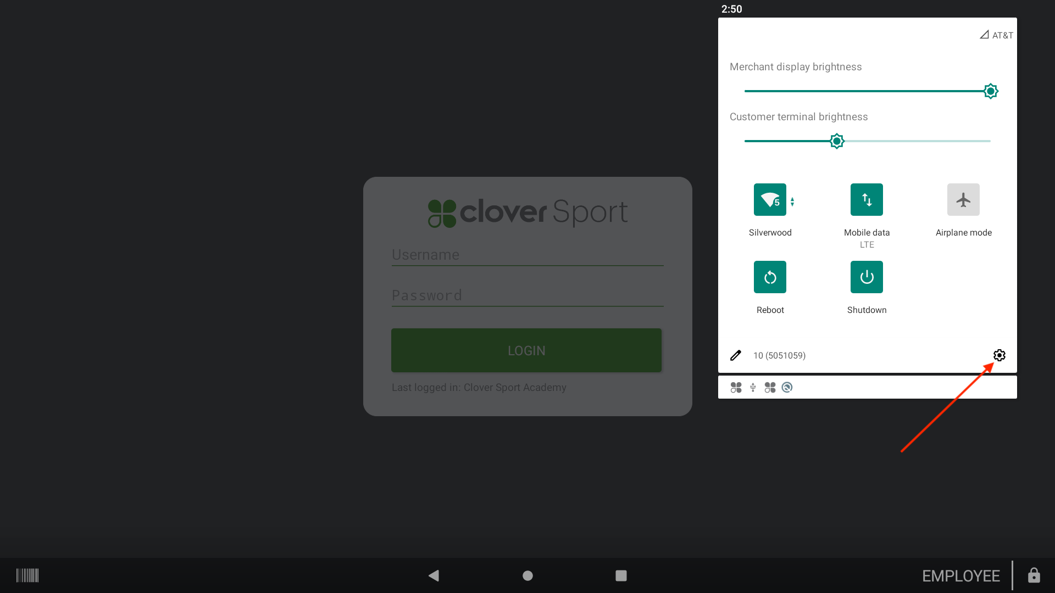
Task: Adjust Merchant display brightness slider
Action: [x=990, y=91]
